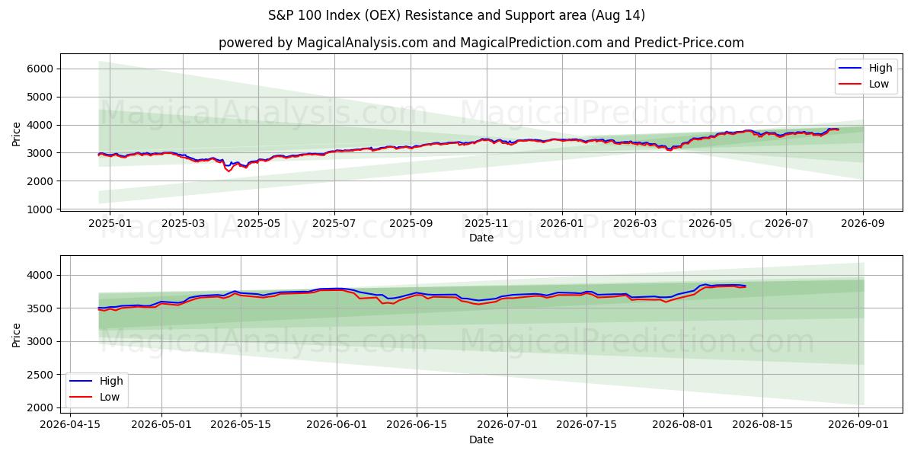Click top chart x-axis label '2026-05'

click(710, 223)
